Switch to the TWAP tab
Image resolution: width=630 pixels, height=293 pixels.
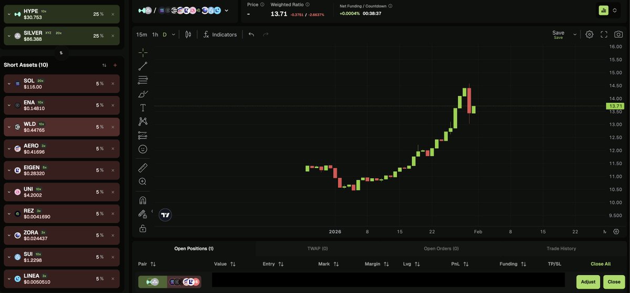(318, 248)
